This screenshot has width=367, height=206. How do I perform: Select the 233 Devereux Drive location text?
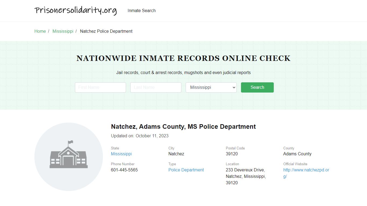[x=246, y=176]
